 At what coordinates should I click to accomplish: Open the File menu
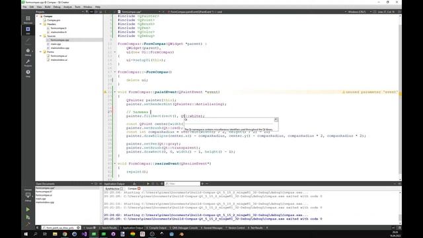24,7
